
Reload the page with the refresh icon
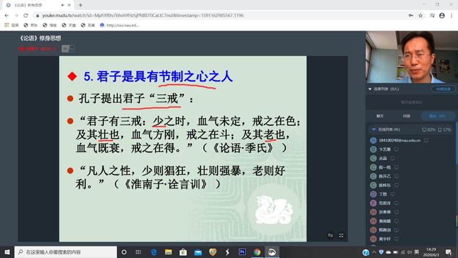[25, 15]
